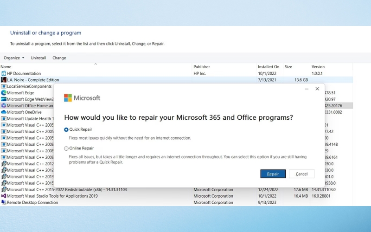Click the 'HP Inc.' publisher cell
Viewport: 371px width, 232px height.
point(199,73)
